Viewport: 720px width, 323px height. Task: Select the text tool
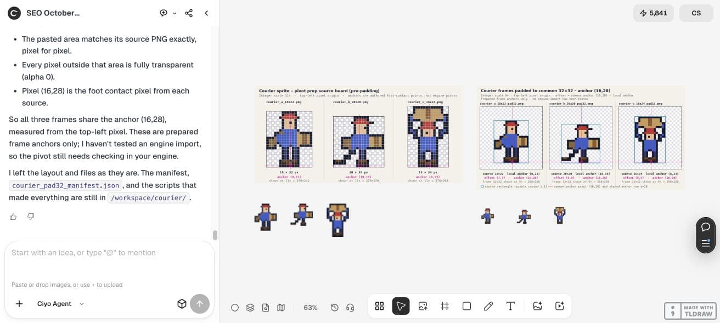pos(510,306)
